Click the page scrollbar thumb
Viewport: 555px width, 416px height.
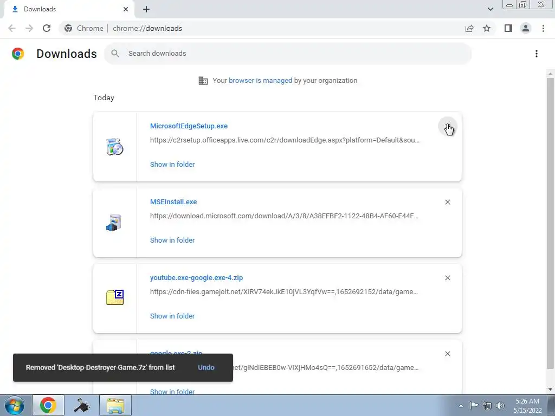point(550,223)
